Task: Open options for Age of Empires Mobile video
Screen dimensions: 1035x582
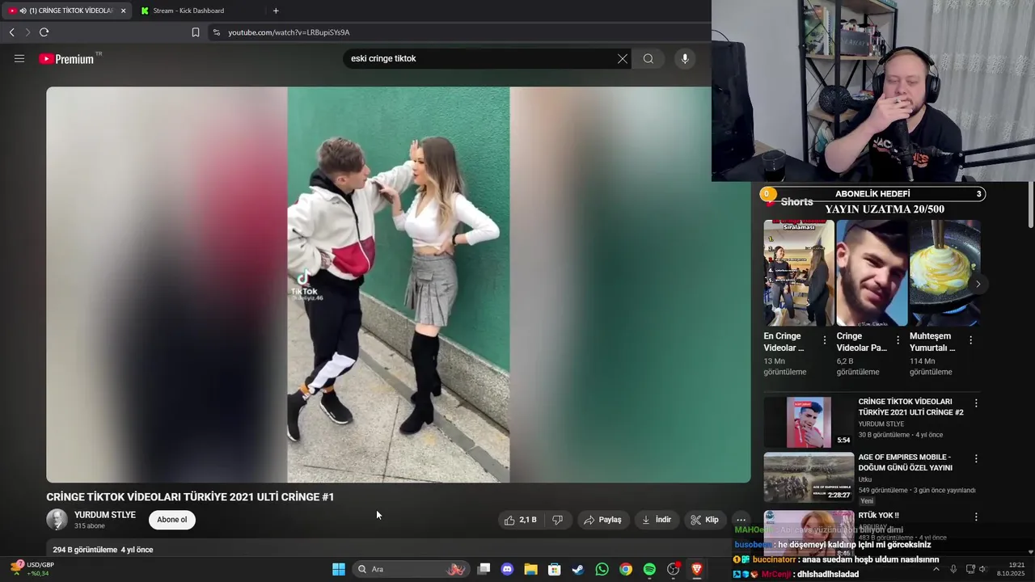Action: (x=976, y=458)
